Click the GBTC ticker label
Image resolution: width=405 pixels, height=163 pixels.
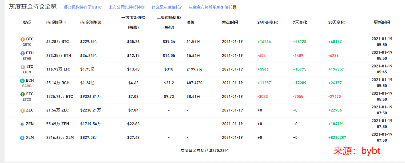tap(27, 45)
